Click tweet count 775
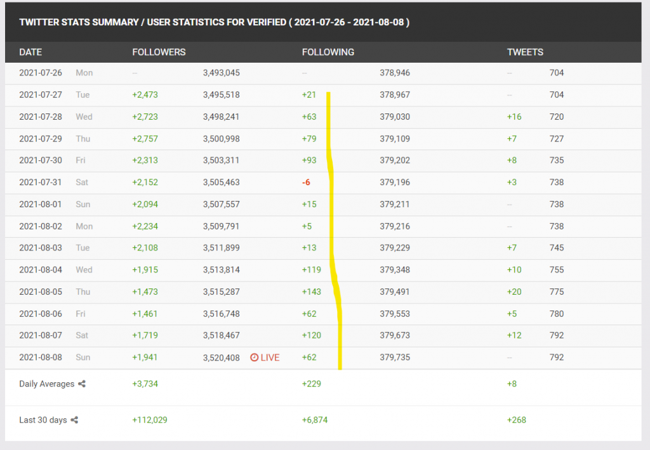Image resolution: width=650 pixels, height=450 pixels. [556, 292]
